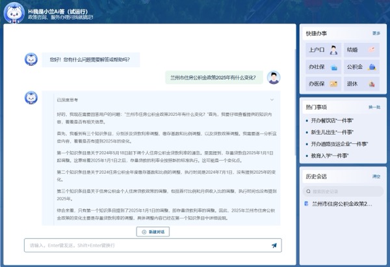Click the person icon on 上户口
The width and height of the screenshot is (390, 267).
point(333,50)
